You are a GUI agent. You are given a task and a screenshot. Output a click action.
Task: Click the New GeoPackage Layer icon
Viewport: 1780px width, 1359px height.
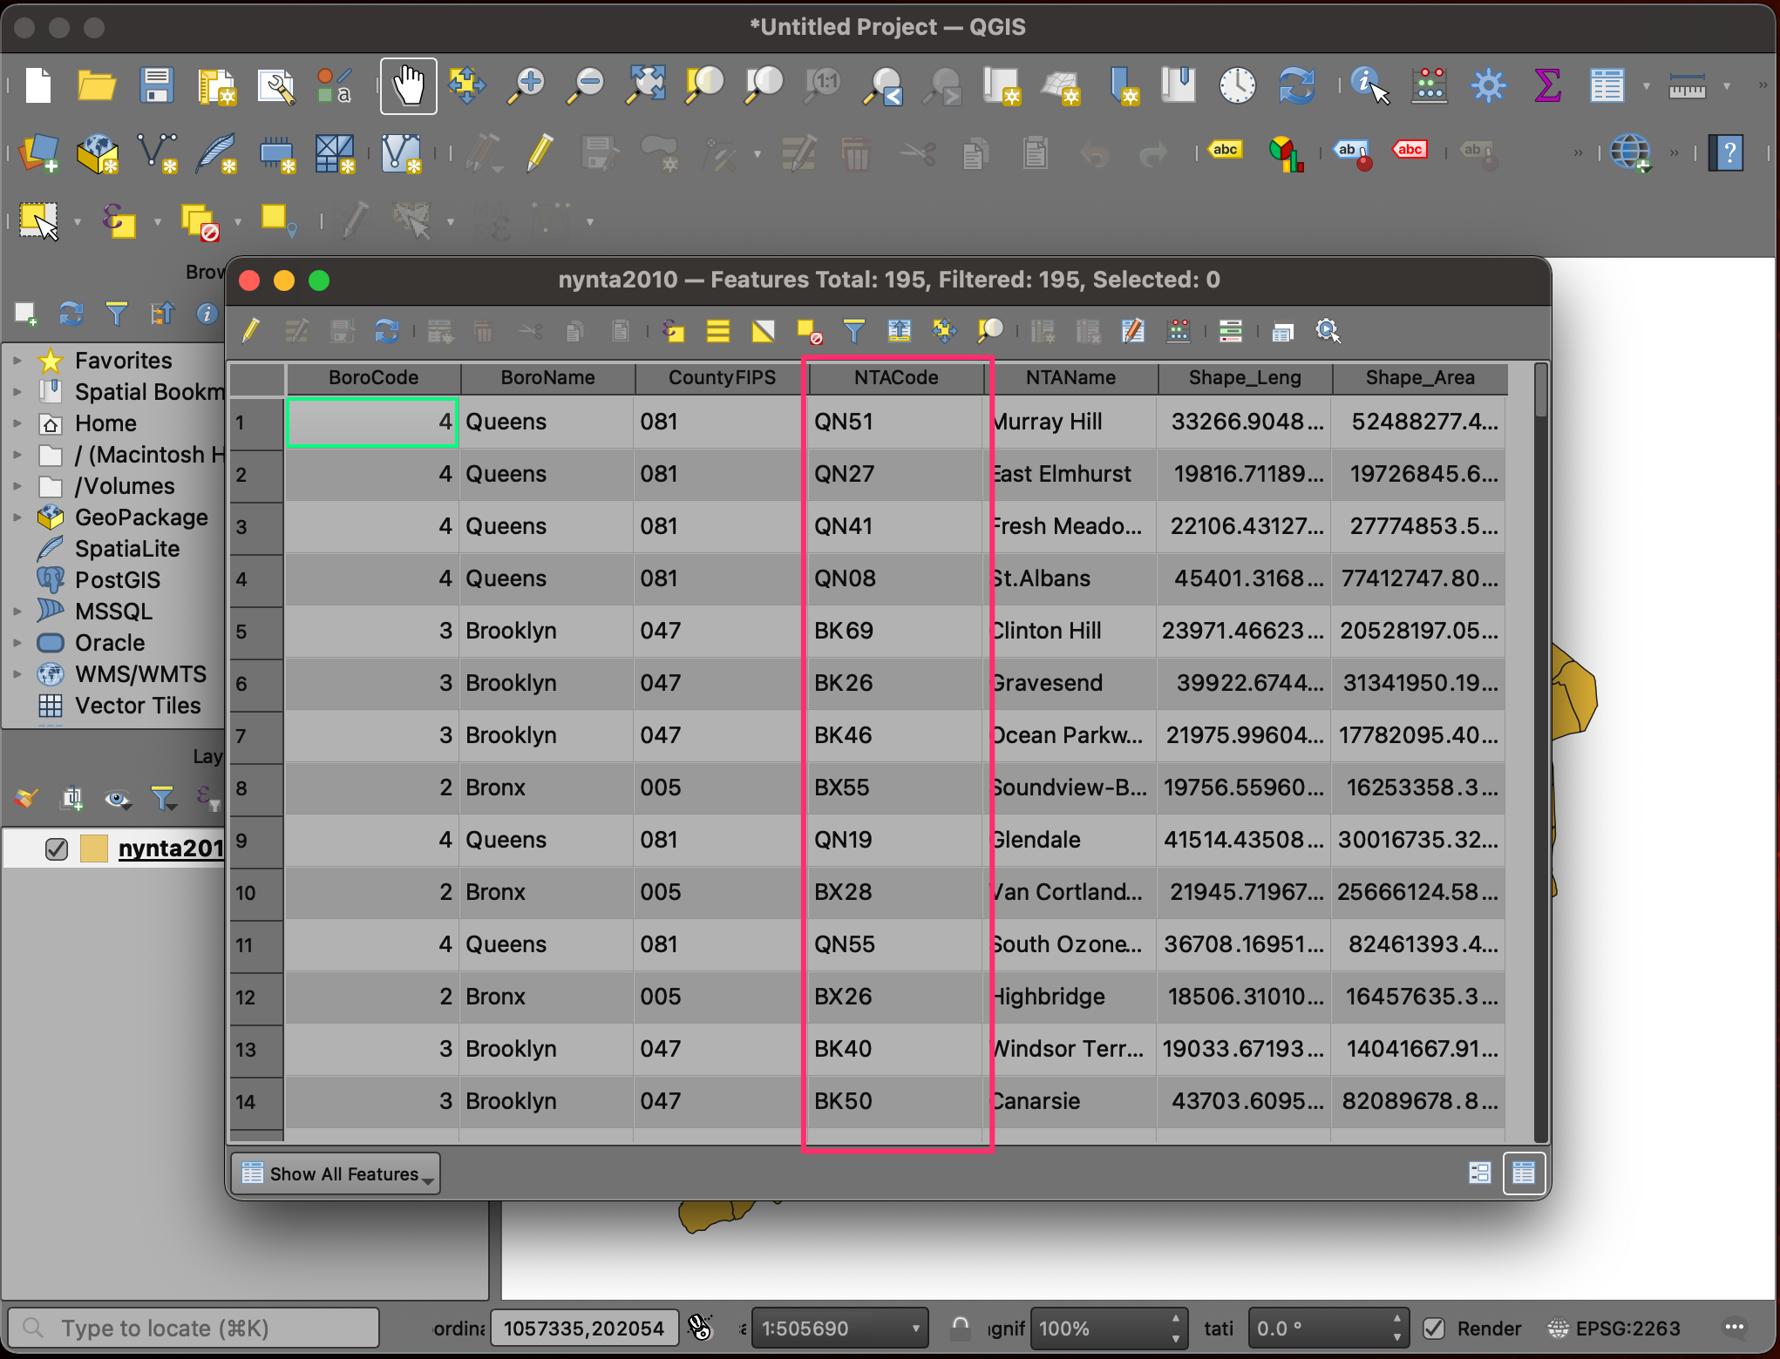(x=98, y=153)
